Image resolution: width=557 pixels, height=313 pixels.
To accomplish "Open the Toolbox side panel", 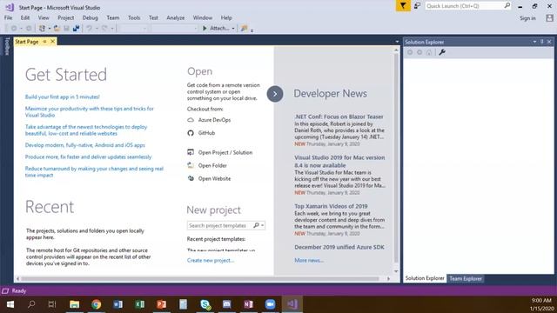I will 7,46.
